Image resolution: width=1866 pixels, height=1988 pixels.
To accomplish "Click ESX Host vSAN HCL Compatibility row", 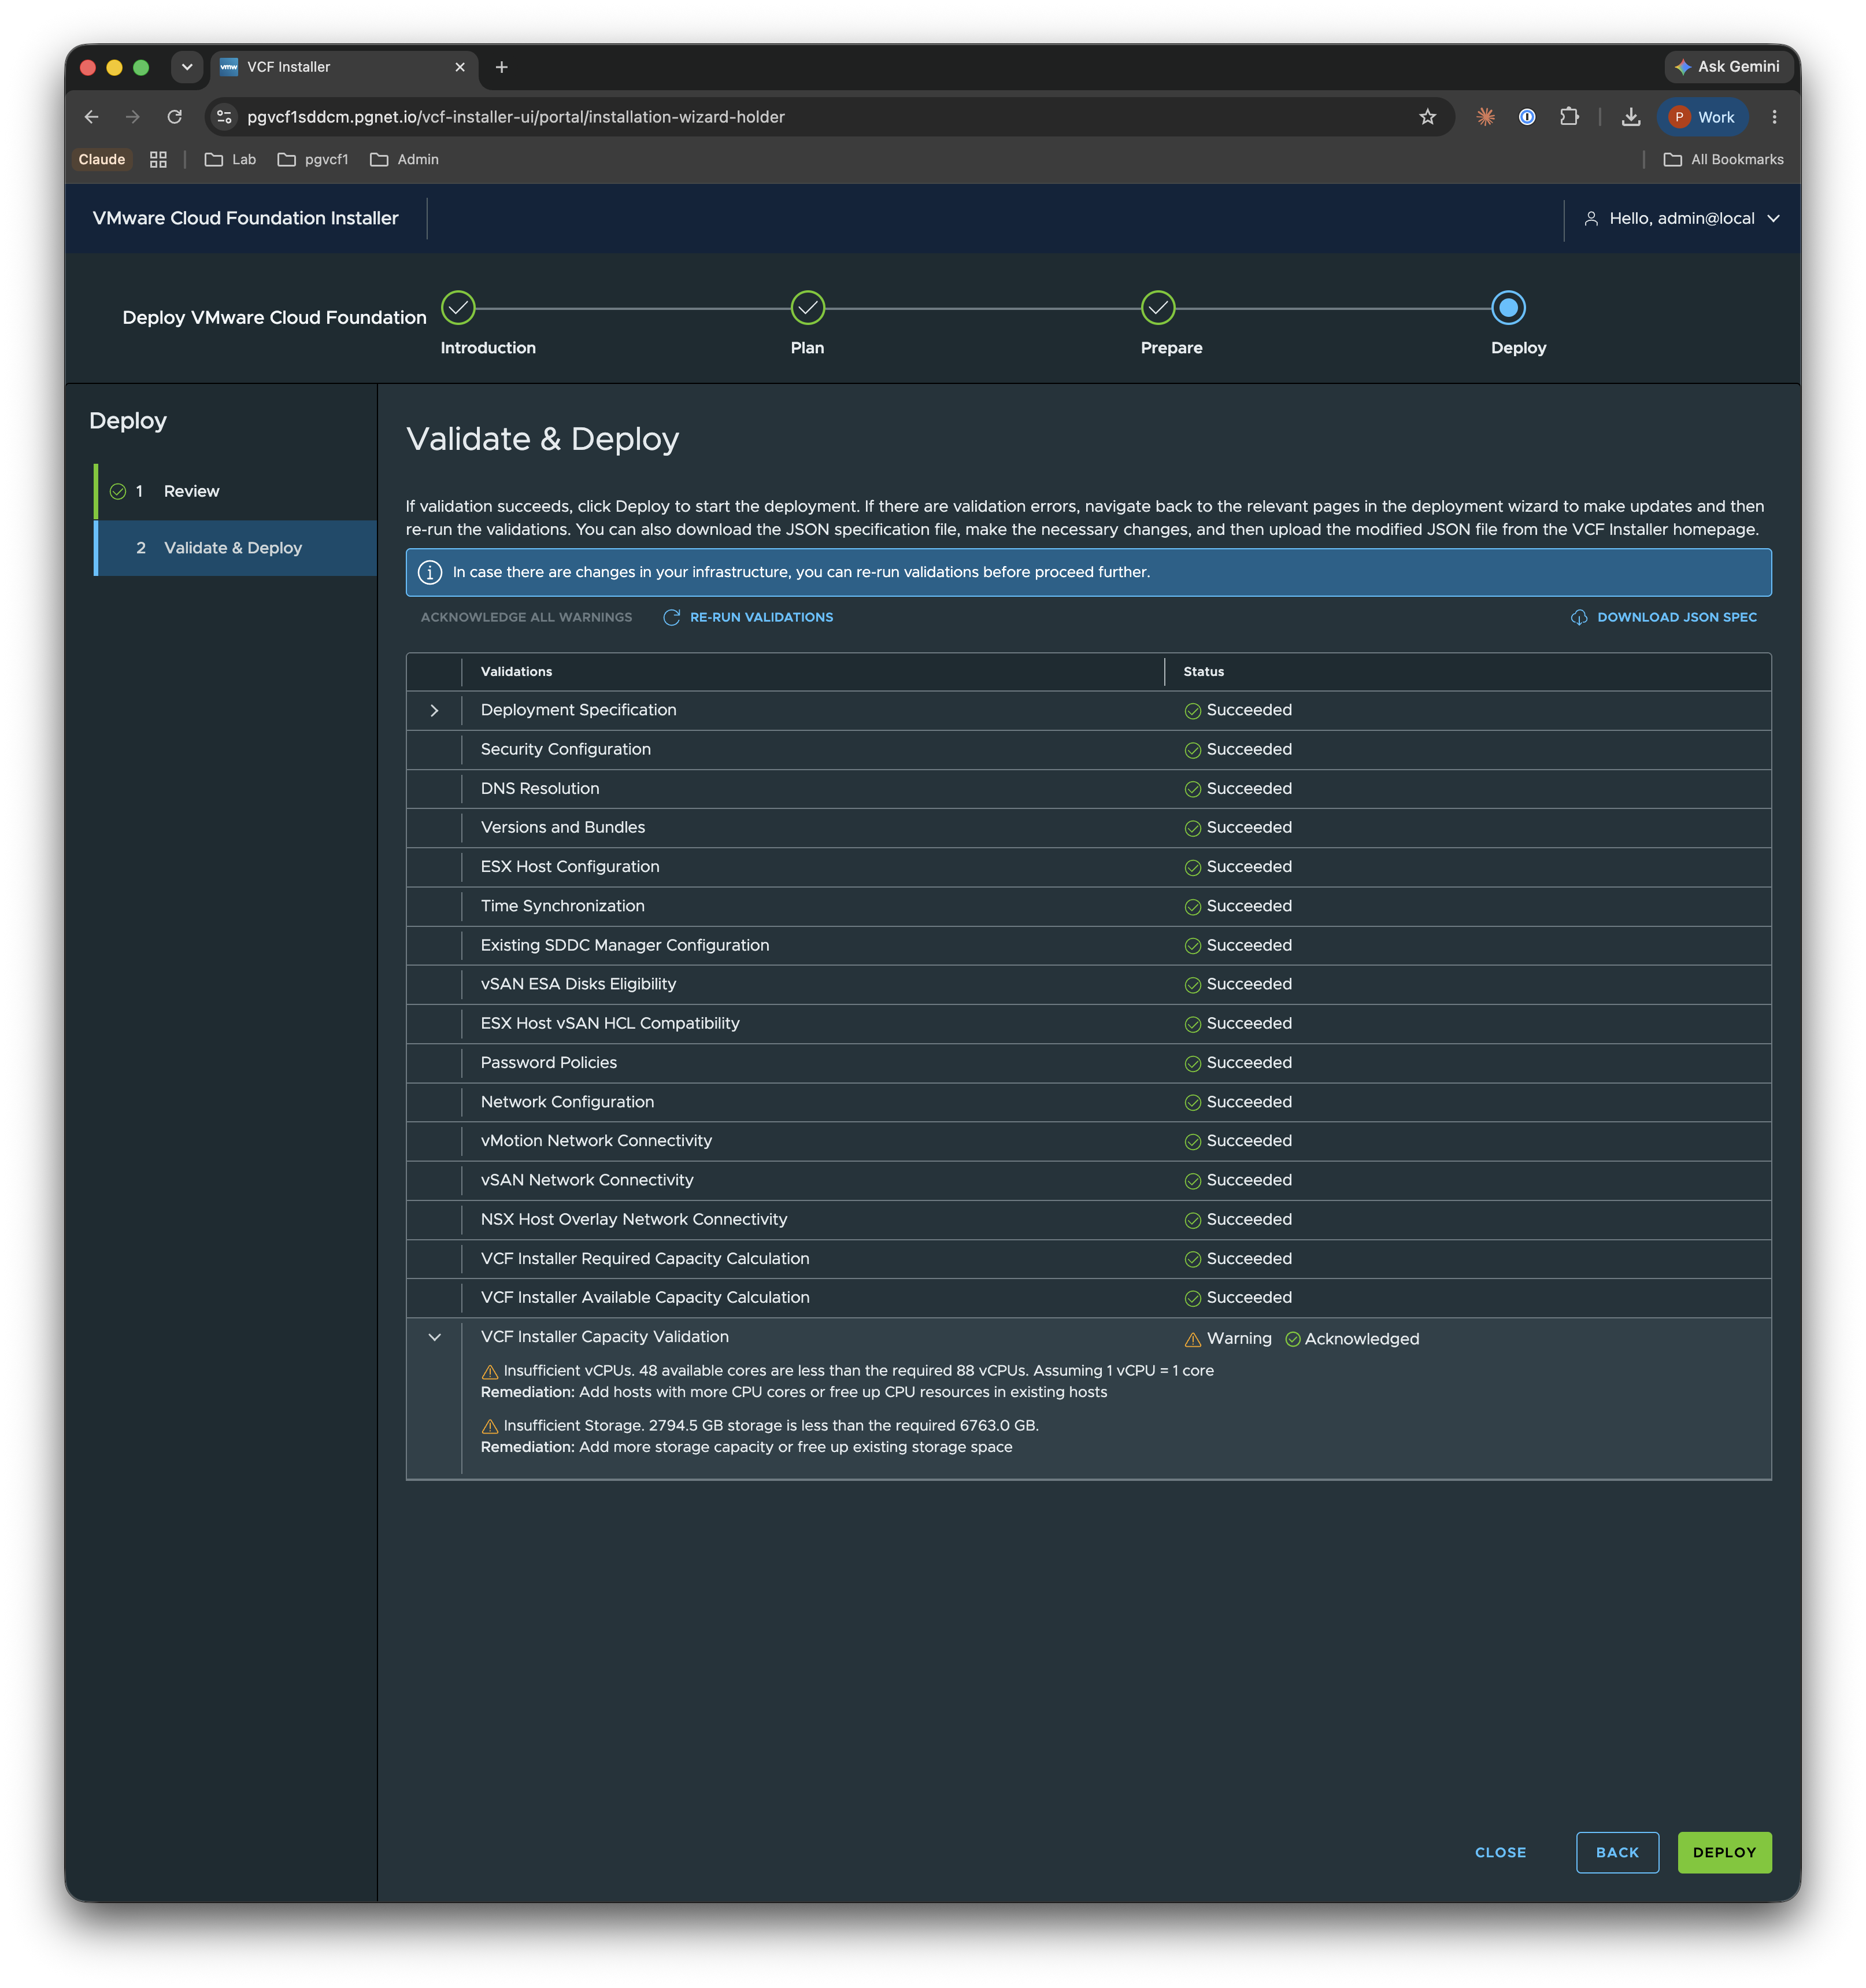I will click(x=1088, y=1024).
